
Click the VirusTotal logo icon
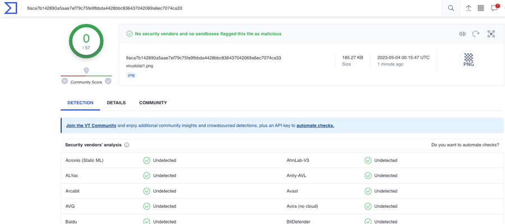(10, 8)
